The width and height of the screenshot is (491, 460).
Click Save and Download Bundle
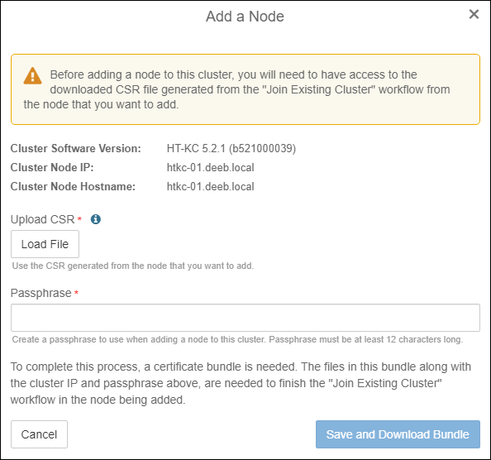tap(398, 434)
